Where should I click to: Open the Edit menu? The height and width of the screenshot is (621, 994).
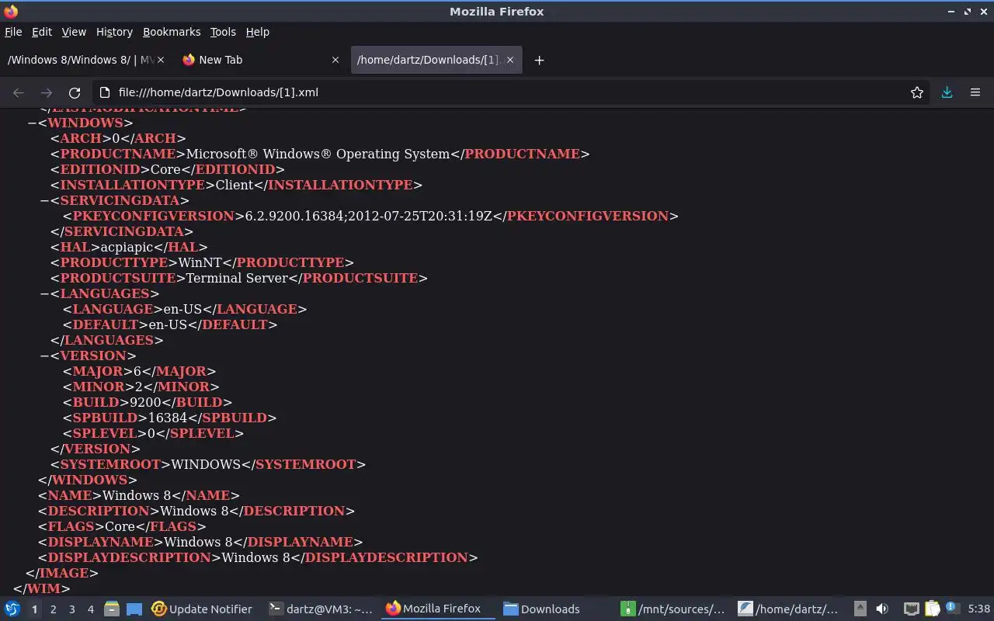[42, 32]
